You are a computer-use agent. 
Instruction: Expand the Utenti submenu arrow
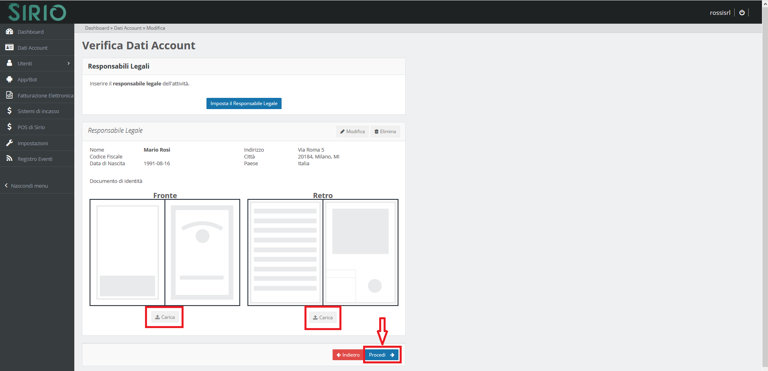(x=69, y=63)
